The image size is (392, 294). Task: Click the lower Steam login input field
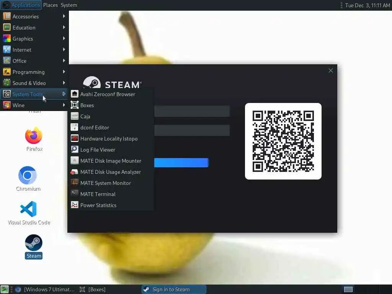(192, 130)
